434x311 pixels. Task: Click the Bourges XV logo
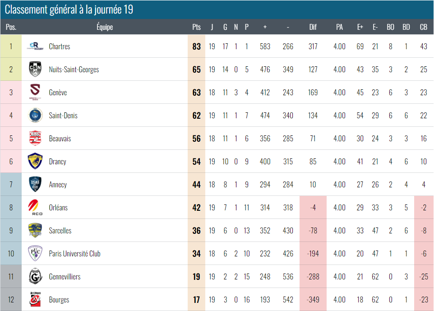35,299
